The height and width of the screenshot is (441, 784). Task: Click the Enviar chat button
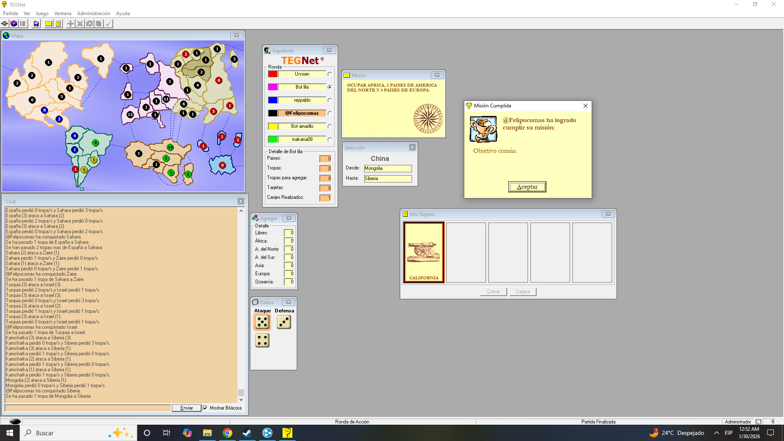tap(186, 408)
